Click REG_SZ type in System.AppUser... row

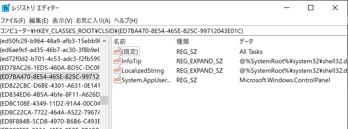(187, 80)
